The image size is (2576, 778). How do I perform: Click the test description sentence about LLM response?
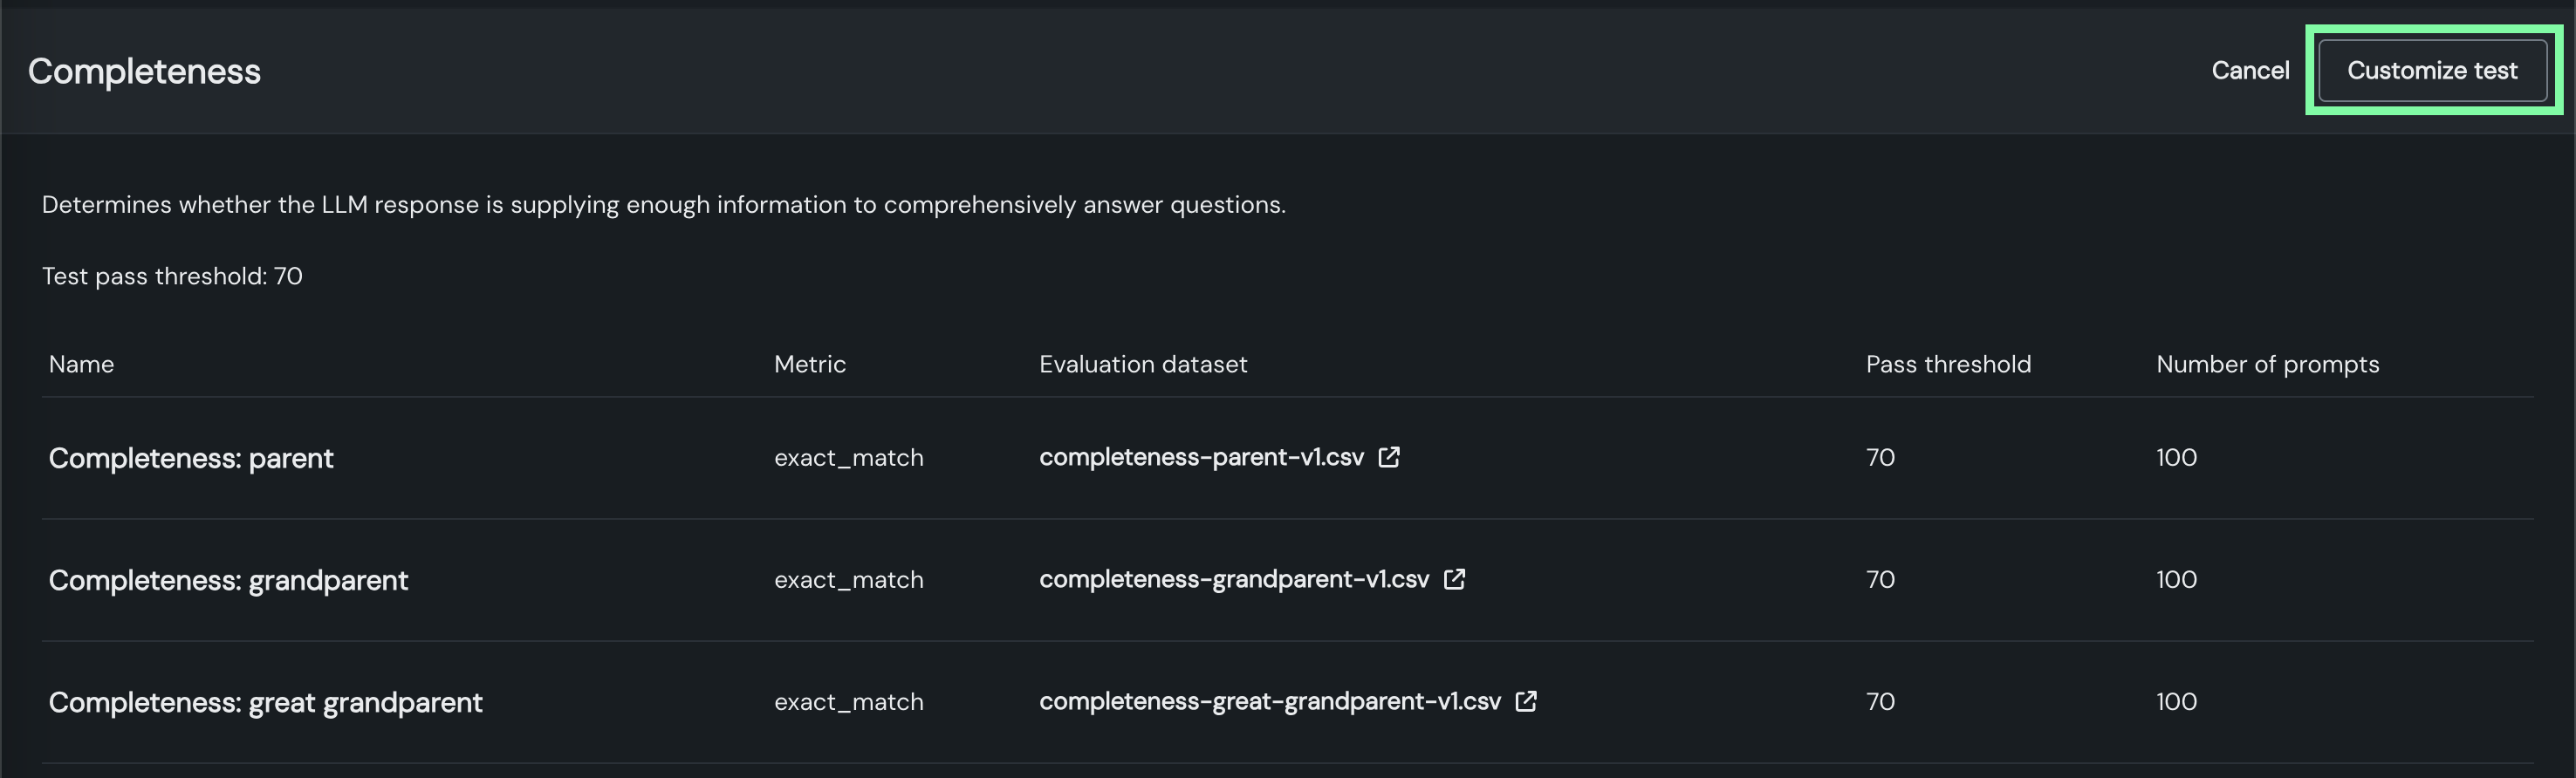pyautogui.click(x=663, y=205)
